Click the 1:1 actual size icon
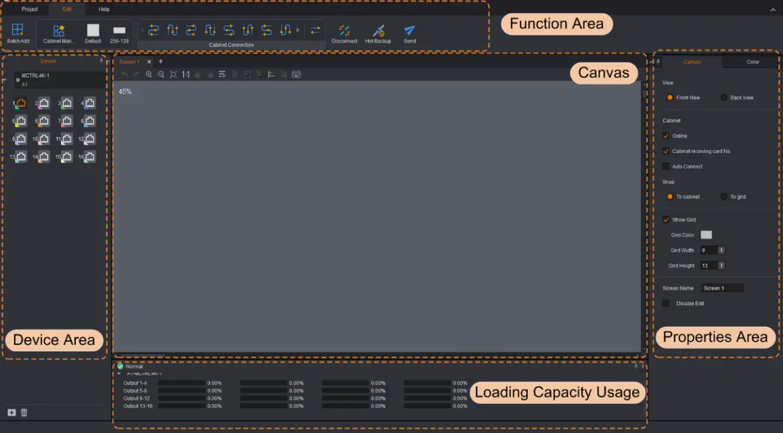This screenshot has height=433, width=783. point(185,74)
